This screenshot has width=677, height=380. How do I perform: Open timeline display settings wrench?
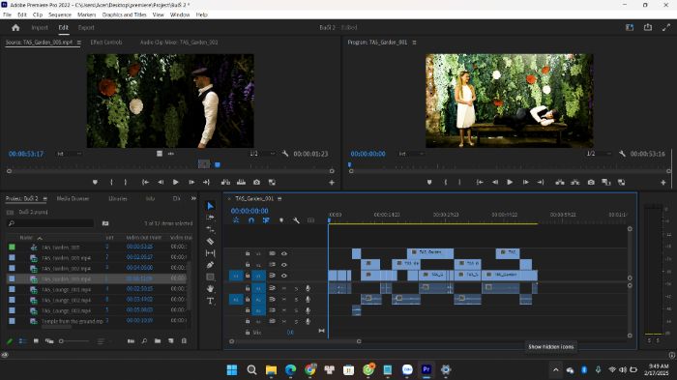[x=296, y=220]
